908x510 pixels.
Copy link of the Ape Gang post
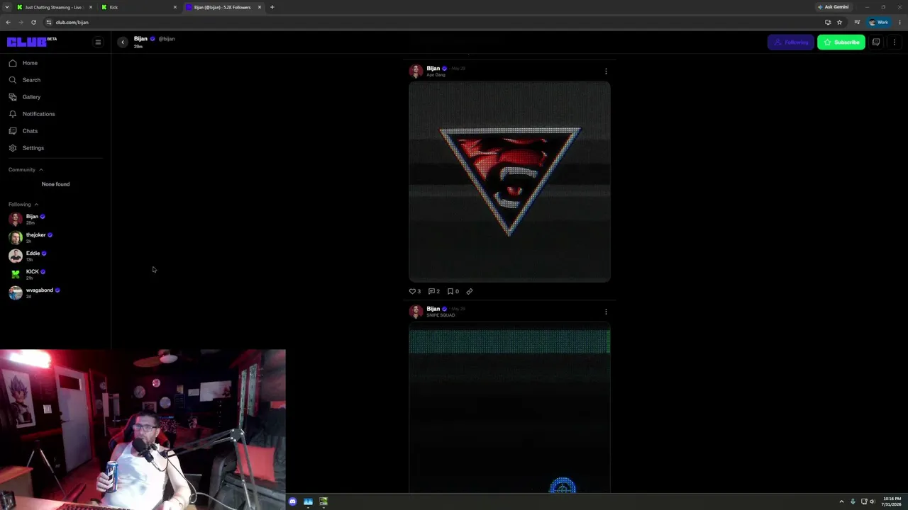pyautogui.click(x=469, y=291)
